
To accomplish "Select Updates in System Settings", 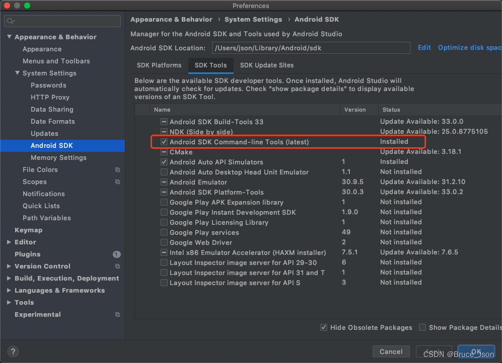I will 44,134.
